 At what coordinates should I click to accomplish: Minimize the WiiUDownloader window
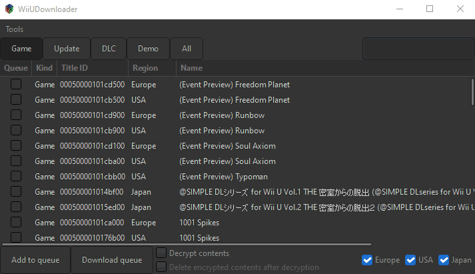tap(400, 9)
